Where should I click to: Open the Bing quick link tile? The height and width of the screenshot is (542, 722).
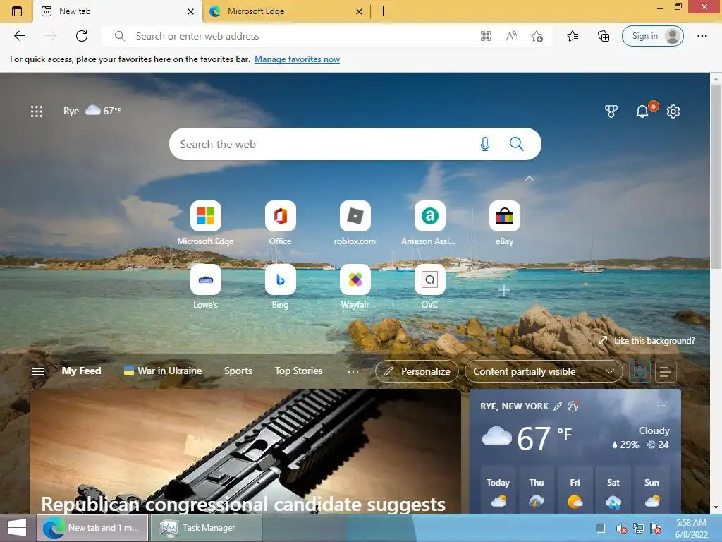tap(280, 287)
